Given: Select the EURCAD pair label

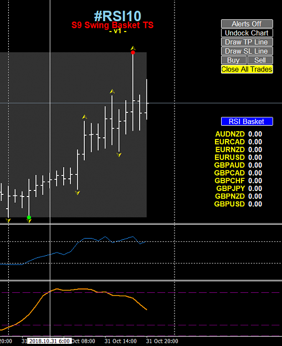Looking at the screenshot, I should tap(230, 142).
